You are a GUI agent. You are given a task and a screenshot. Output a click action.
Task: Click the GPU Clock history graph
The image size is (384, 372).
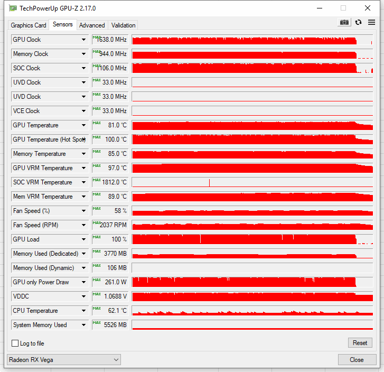pyautogui.click(x=252, y=40)
